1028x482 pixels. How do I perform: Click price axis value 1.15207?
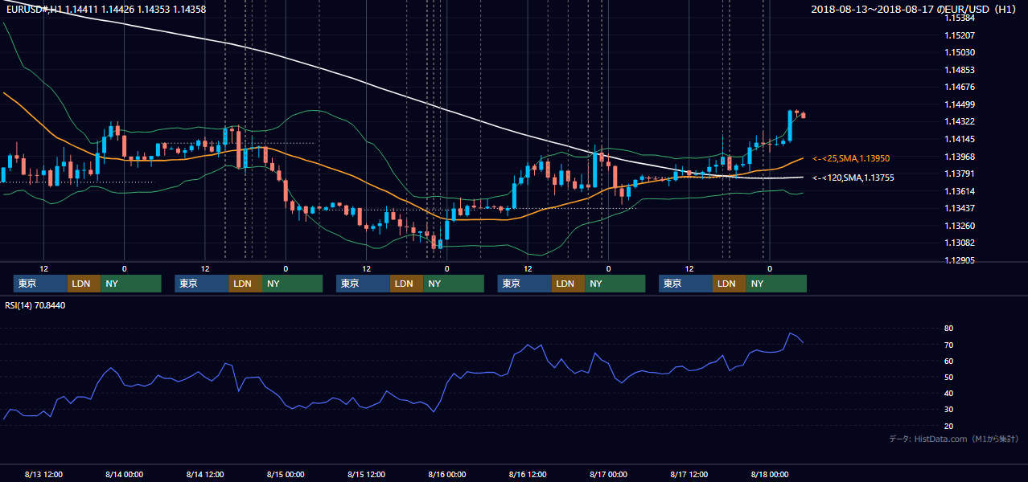click(960, 35)
